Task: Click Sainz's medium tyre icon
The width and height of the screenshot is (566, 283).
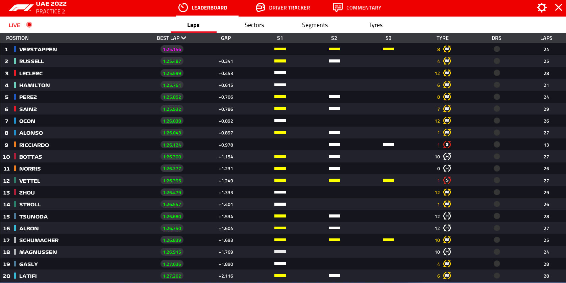Action: coord(447,109)
